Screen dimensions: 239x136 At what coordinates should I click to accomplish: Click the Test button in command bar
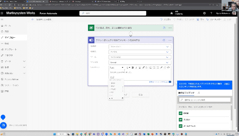pyautogui.click(x=227, y=20)
